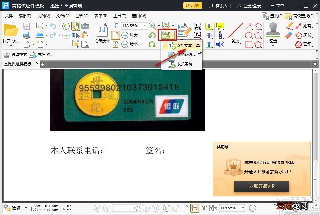Open the 工具(T) menu
This screenshot has width=320, height=215.
(x=120, y=16)
